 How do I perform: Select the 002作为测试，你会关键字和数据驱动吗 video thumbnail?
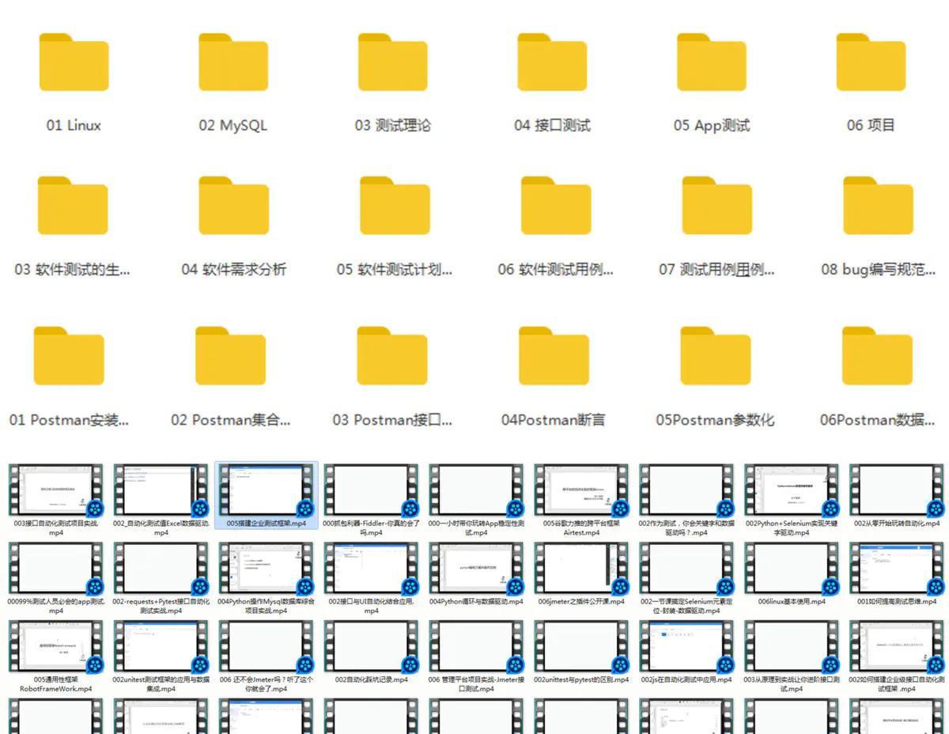point(687,490)
